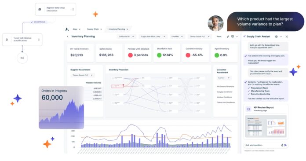Click the Everyday Conditioner row

[224, 92]
